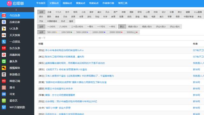Select the UC头条 deer icon

4,29
